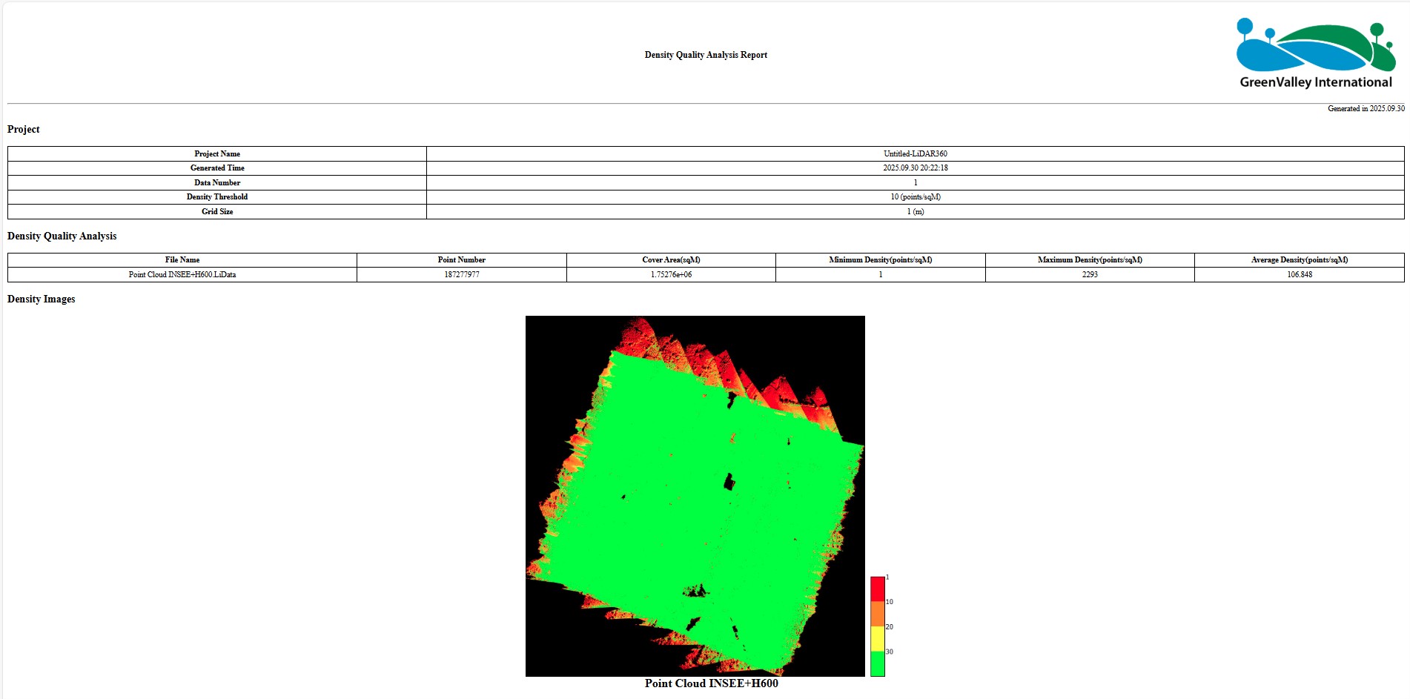The height and width of the screenshot is (699, 1410).
Task: Select the Project section heading
Action: point(24,129)
